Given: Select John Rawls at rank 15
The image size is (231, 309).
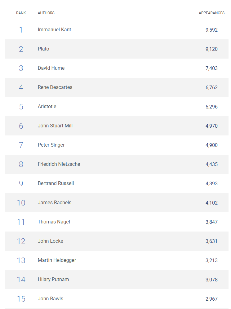Looking at the screenshot, I should click(51, 299).
